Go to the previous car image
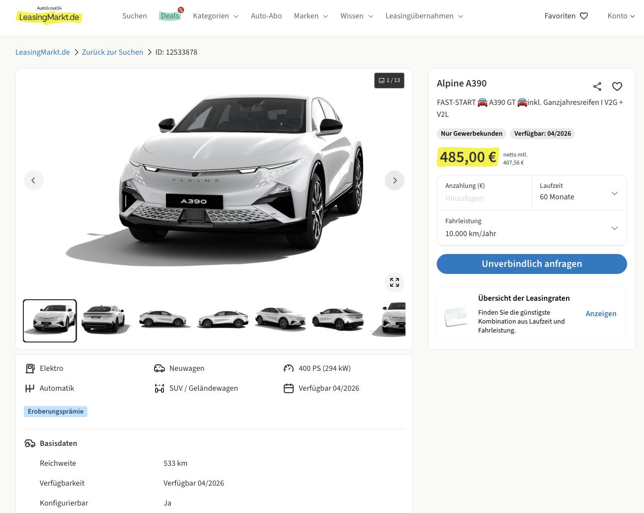 [34, 180]
